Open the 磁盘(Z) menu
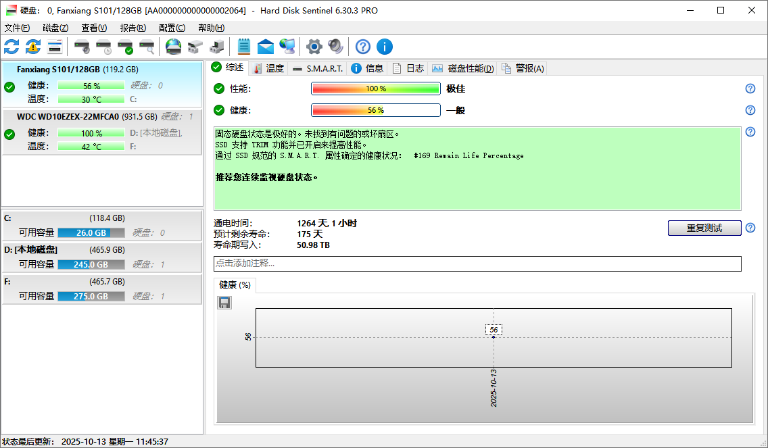768x448 pixels. pos(55,28)
